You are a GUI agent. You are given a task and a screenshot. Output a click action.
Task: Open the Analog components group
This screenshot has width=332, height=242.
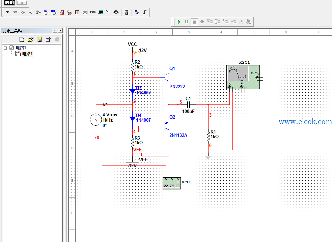[x=38, y=12]
